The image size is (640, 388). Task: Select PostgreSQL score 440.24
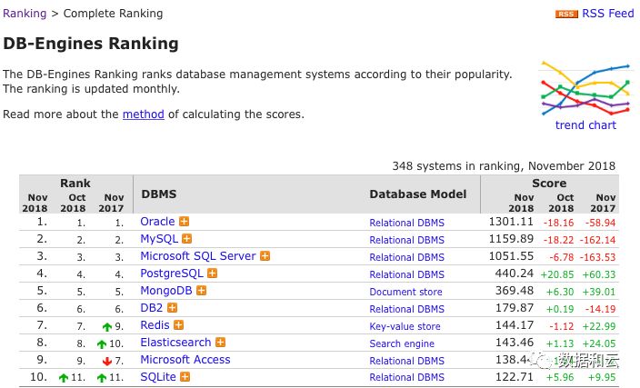point(515,274)
